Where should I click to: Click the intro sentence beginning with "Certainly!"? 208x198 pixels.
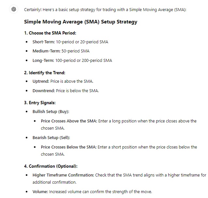[105, 9]
